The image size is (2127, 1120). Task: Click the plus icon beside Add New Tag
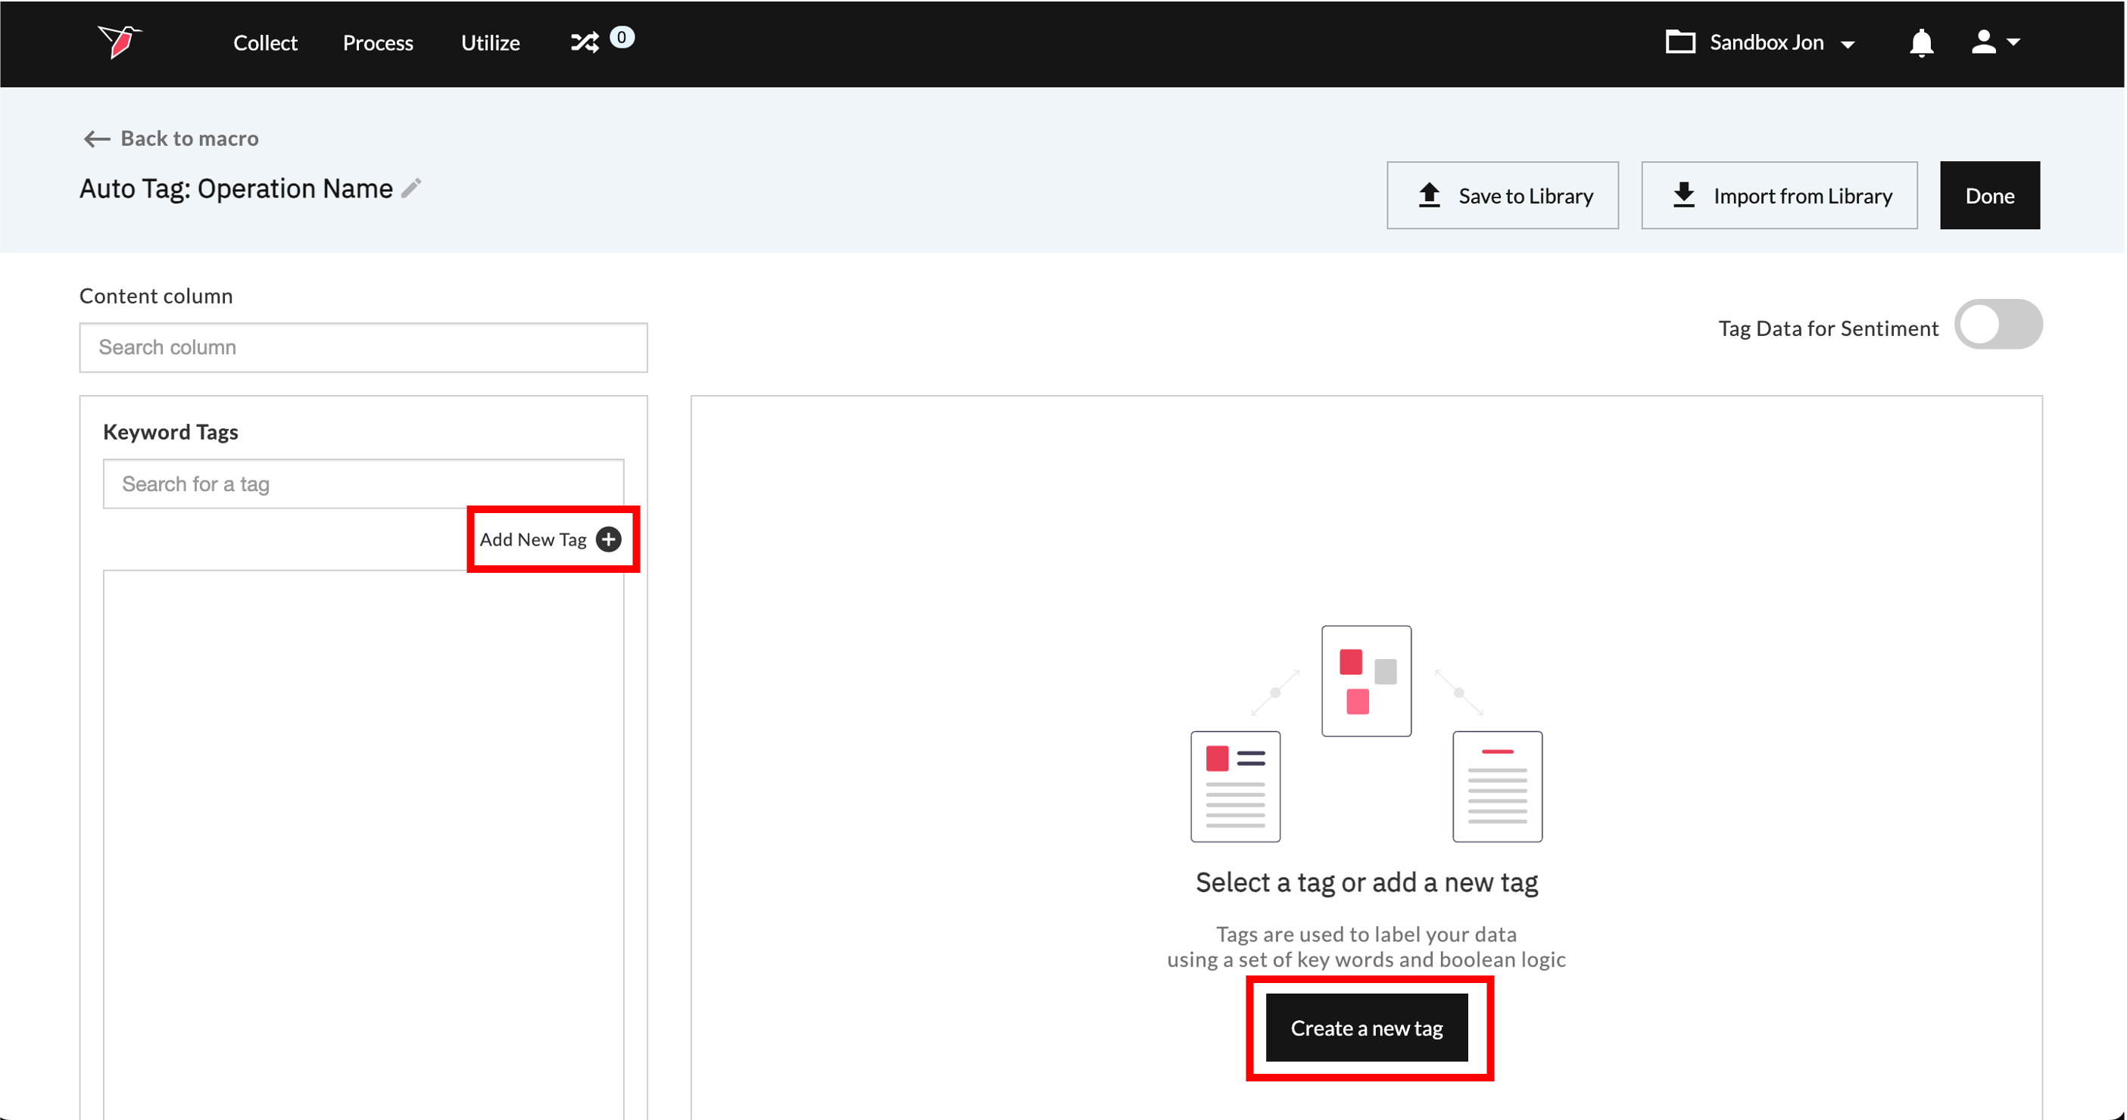pos(609,539)
